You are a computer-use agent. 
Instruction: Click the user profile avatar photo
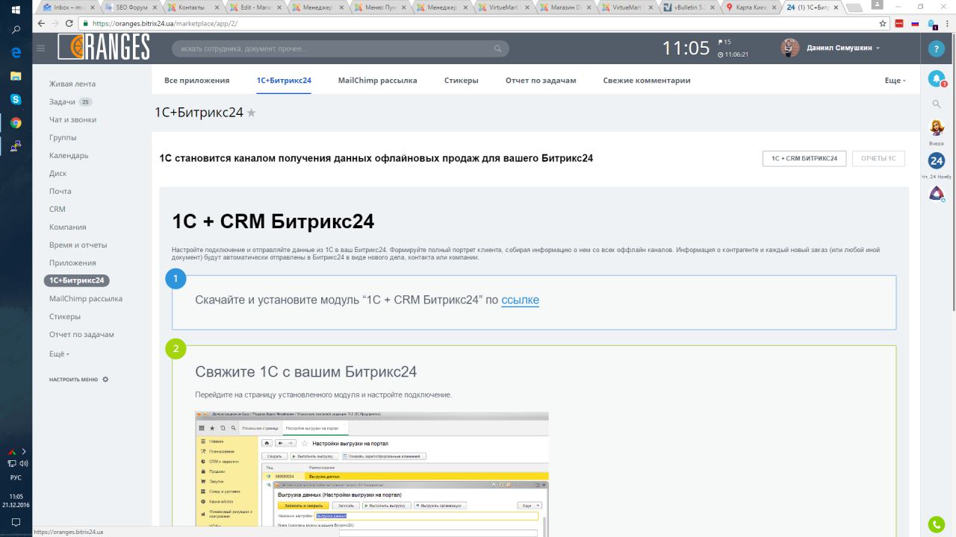tap(790, 48)
